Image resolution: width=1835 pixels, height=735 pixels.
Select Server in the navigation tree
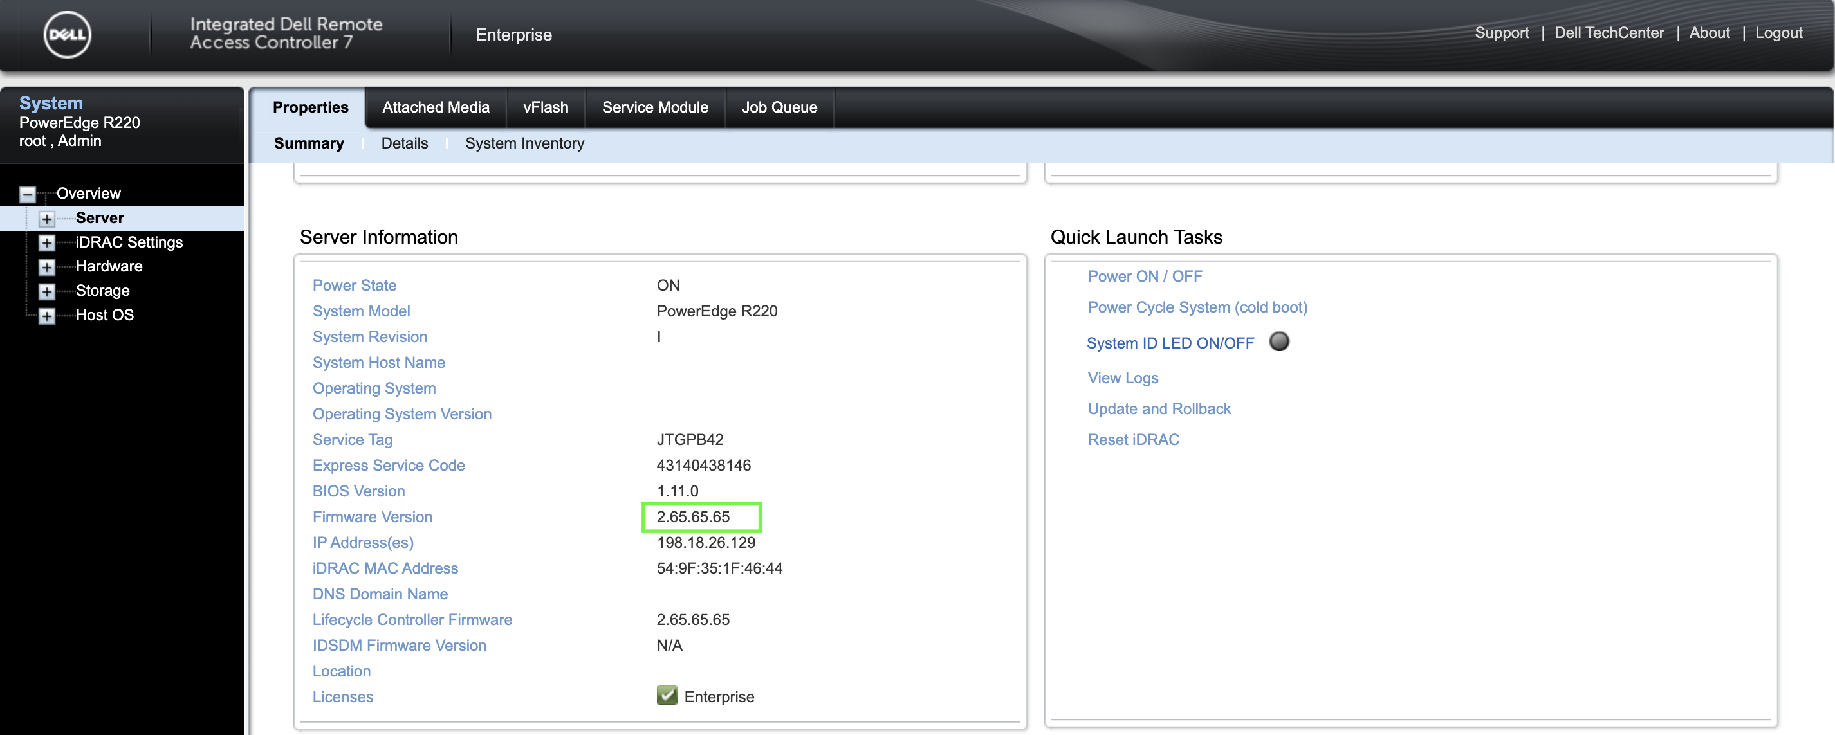[100, 218]
